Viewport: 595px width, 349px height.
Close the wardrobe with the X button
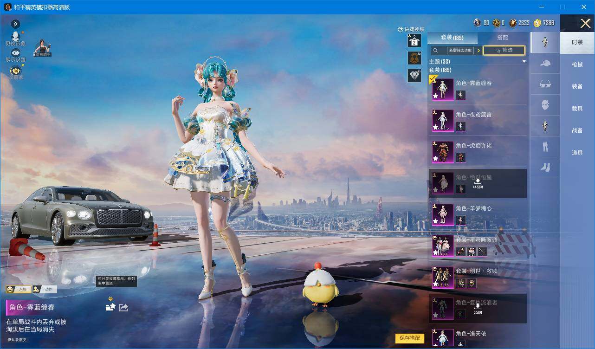(586, 23)
